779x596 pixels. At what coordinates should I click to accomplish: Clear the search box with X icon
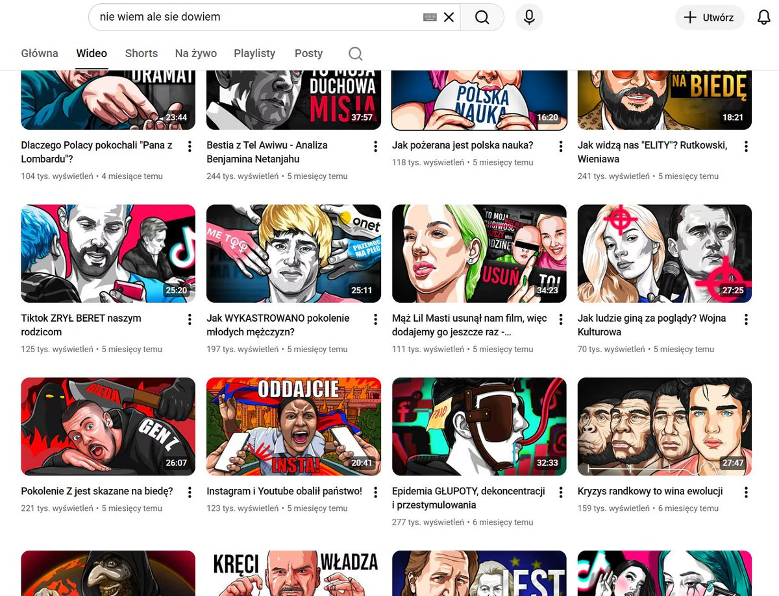point(449,18)
